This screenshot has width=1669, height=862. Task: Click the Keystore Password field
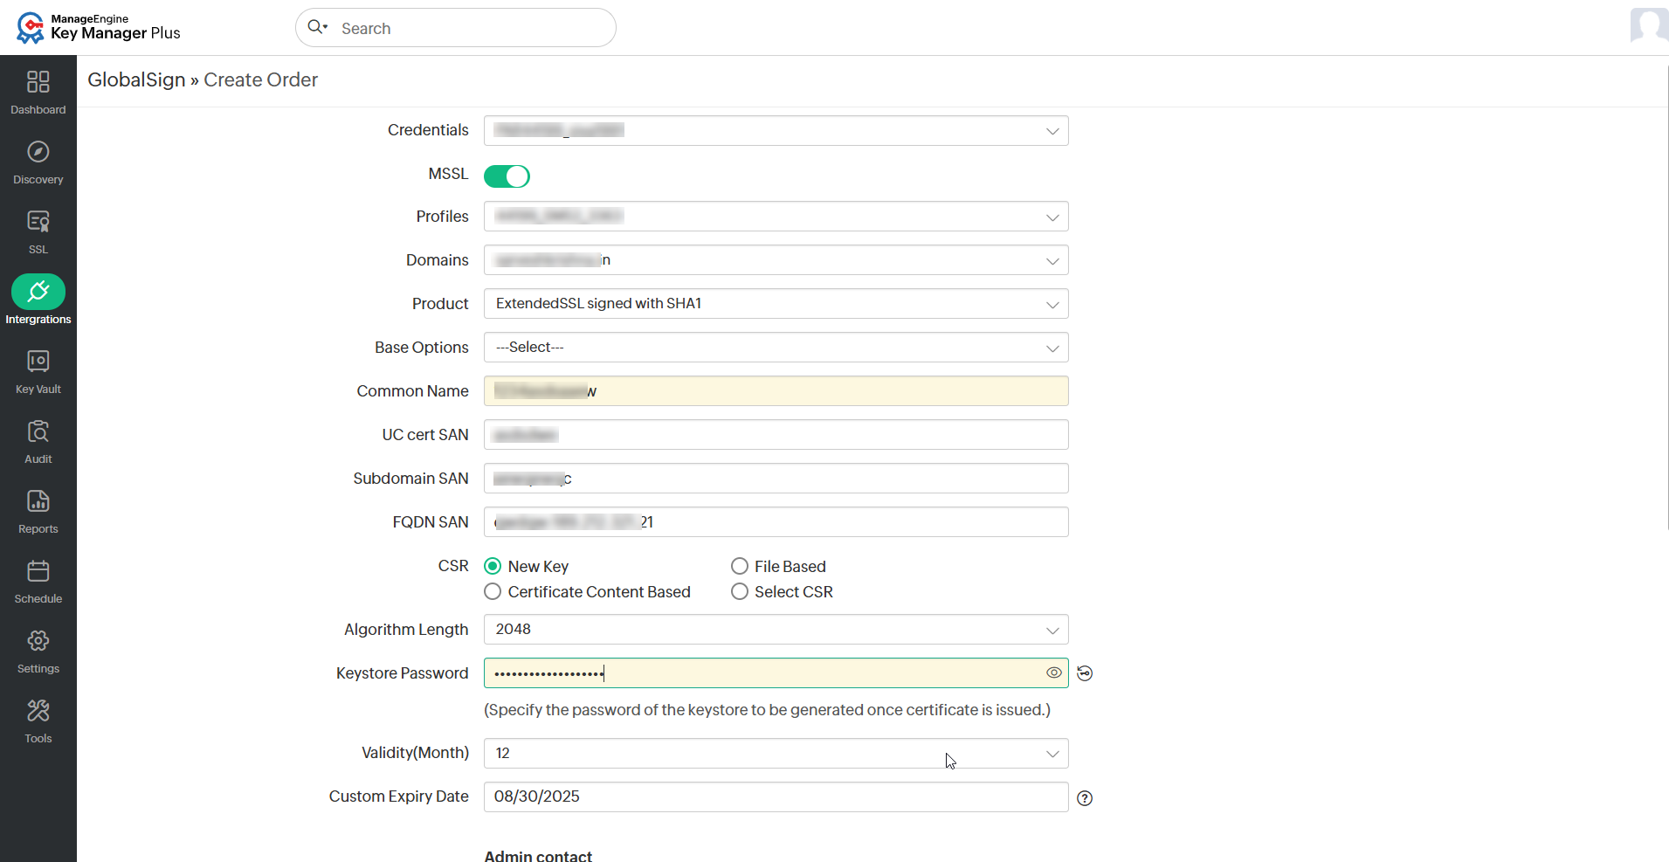click(x=776, y=673)
